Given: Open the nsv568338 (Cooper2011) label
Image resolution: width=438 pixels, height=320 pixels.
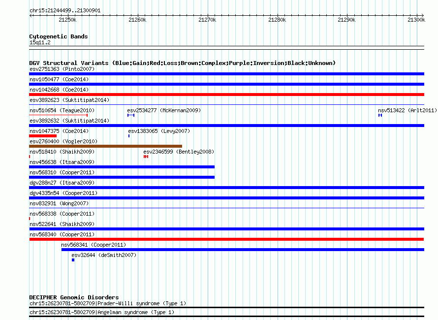Looking at the screenshot, I should [x=62, y=214].
